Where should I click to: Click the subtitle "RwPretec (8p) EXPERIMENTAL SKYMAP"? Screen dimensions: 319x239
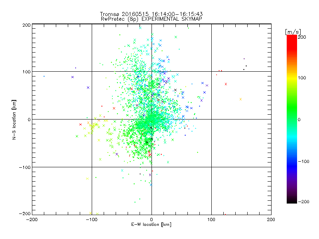click(152, 19)
